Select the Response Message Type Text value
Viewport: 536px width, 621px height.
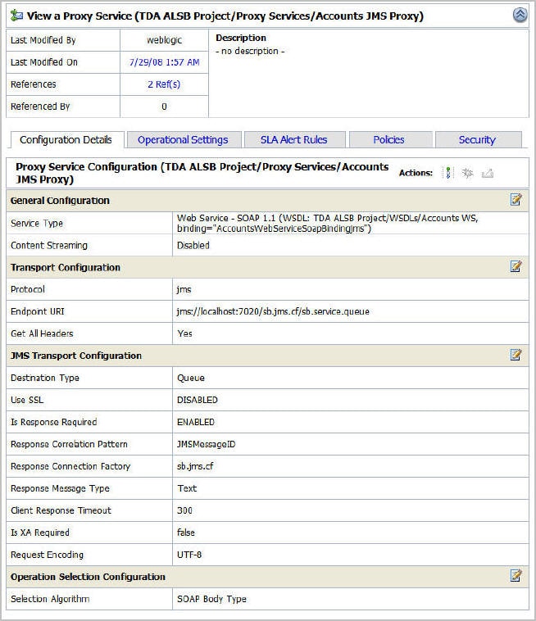187,488
